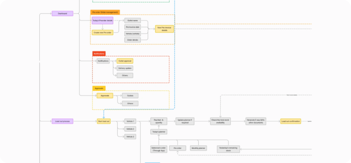Select Today's Preorder details node

point(102,21)
